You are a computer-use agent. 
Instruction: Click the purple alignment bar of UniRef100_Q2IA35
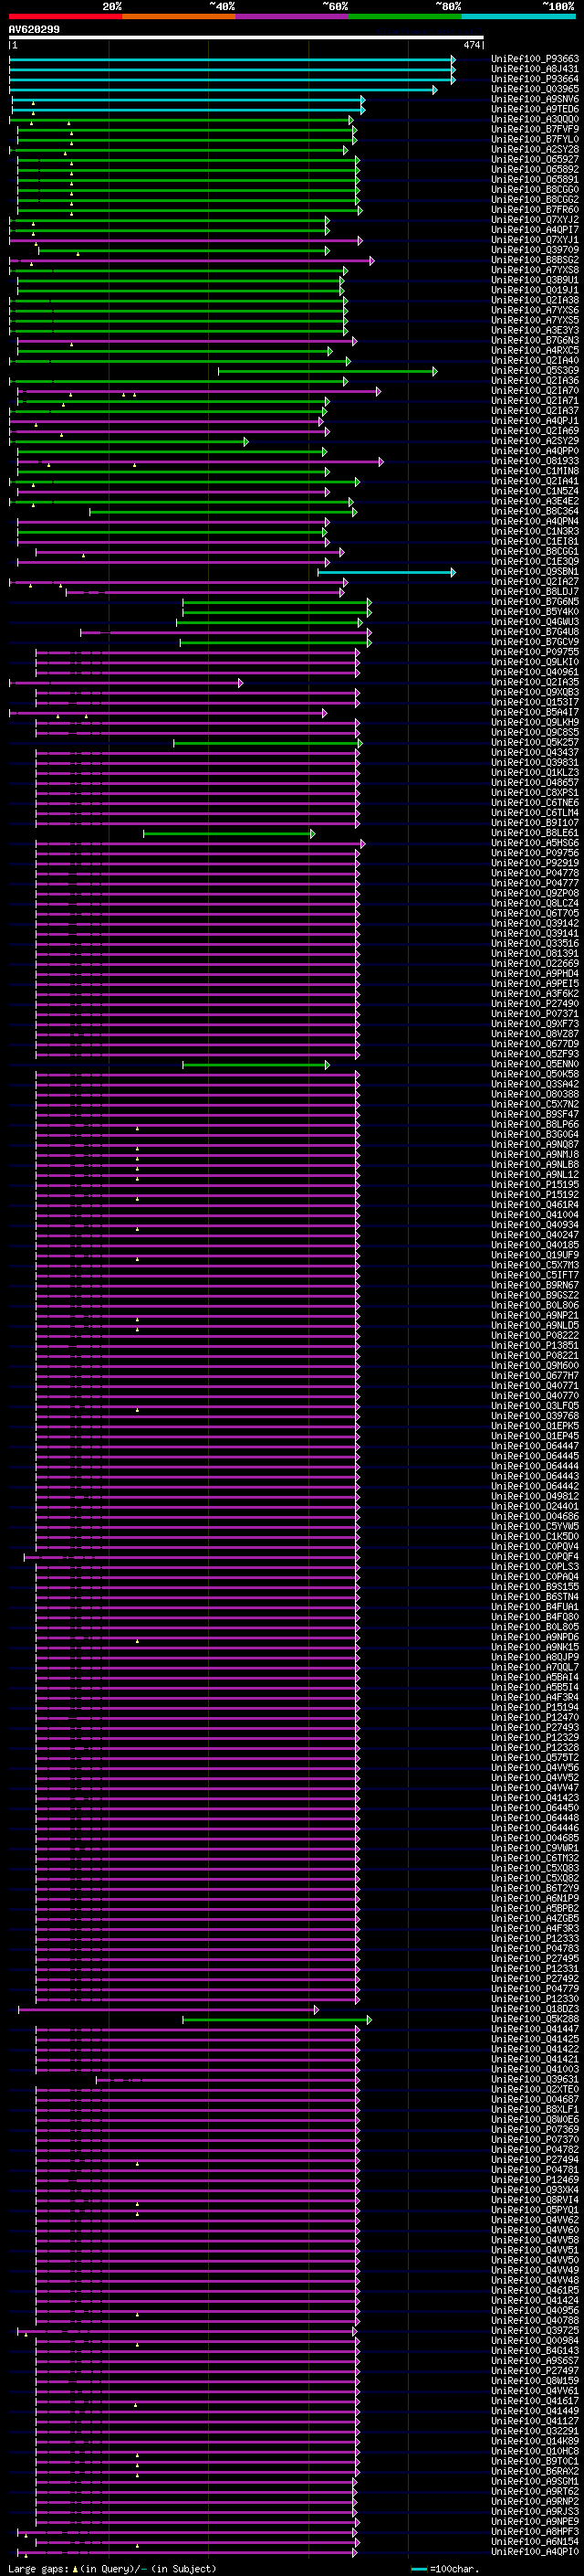coord(126,683)
